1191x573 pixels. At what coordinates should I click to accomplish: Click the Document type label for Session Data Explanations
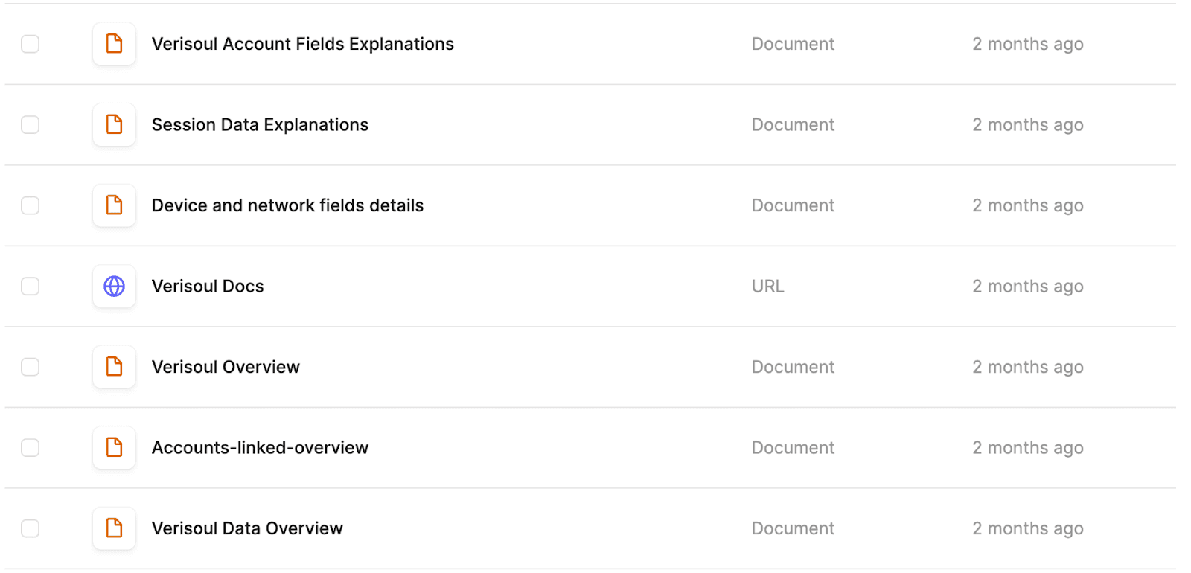[792, 124]
